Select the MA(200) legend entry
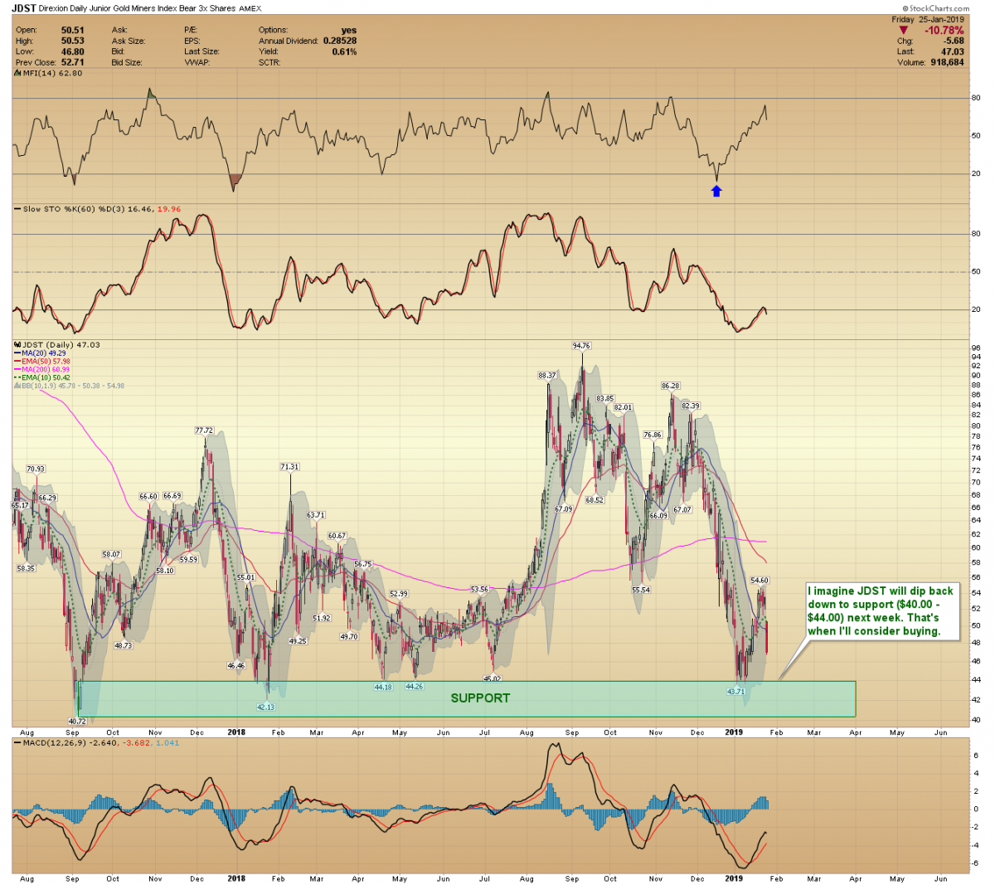The image size is (995, 885). [46, 370]
